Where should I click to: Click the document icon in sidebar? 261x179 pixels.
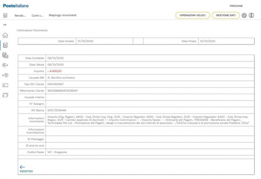point(6,45)
